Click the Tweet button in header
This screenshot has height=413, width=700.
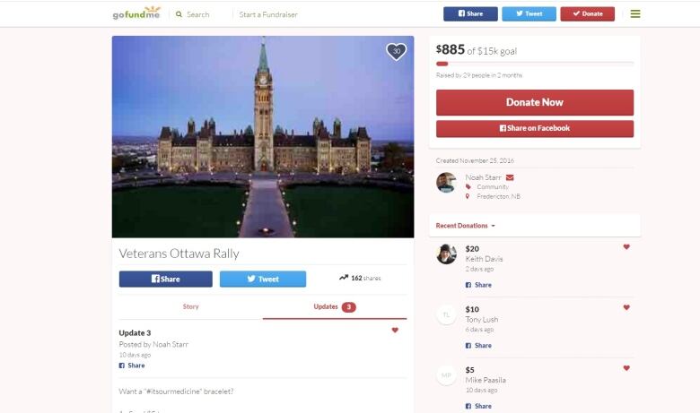(x=529, y=13)
